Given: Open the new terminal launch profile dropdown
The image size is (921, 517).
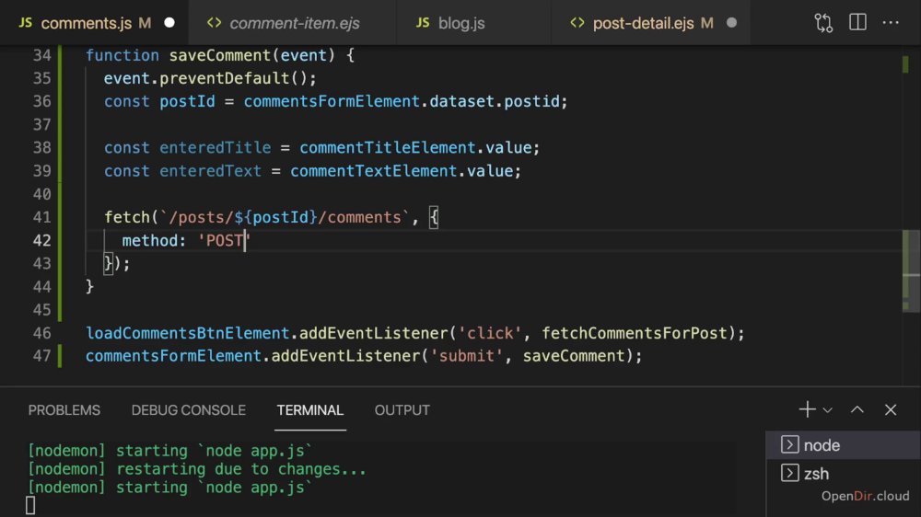Looking at the screenshot, I should click(828, 410).
